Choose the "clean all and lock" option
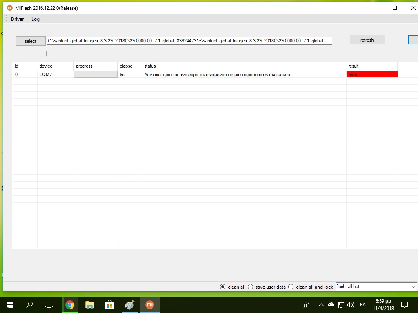 coord(291,287)
